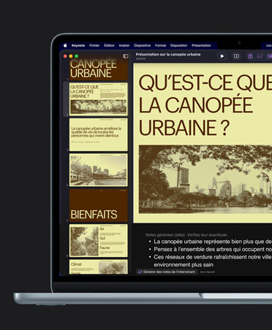272x330 pixels.
Task: Open the Édition menu
Action: (x=109, y=45)
